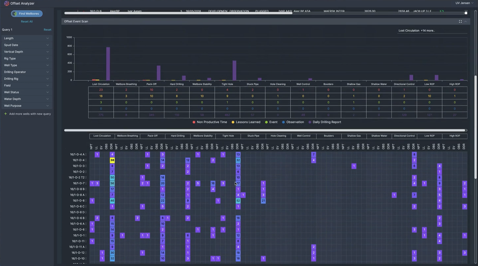Screen dimensions: 478x266
Task: Select Lost Circulation heatmap column header
Action: click(102, 136)
